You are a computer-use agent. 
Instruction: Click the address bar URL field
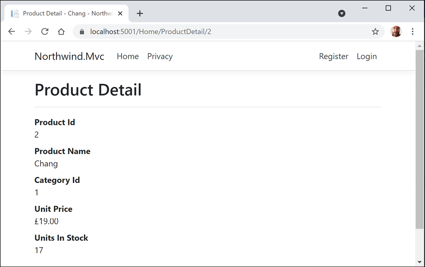click(224, 32)
